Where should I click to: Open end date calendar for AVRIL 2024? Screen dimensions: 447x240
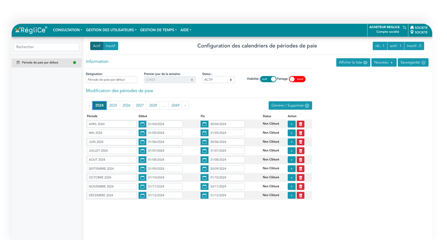204,124
